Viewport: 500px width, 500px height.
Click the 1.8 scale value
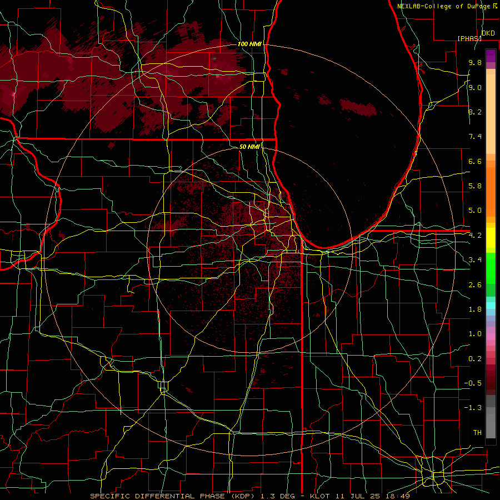point(475,309)
